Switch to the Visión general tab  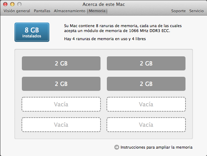click(17, 11)
